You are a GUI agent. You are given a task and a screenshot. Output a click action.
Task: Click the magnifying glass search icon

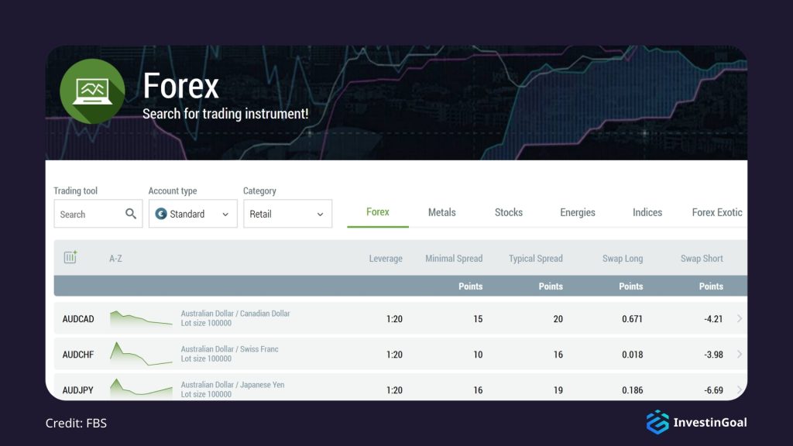pos(130,214)
